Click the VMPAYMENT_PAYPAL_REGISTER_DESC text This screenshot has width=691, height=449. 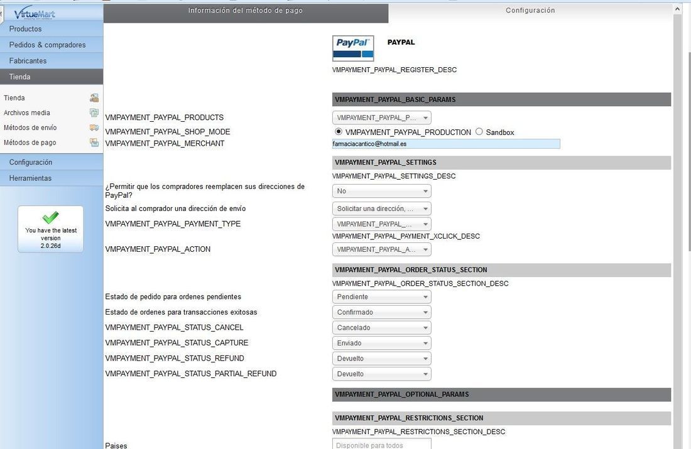click(394, 70)
